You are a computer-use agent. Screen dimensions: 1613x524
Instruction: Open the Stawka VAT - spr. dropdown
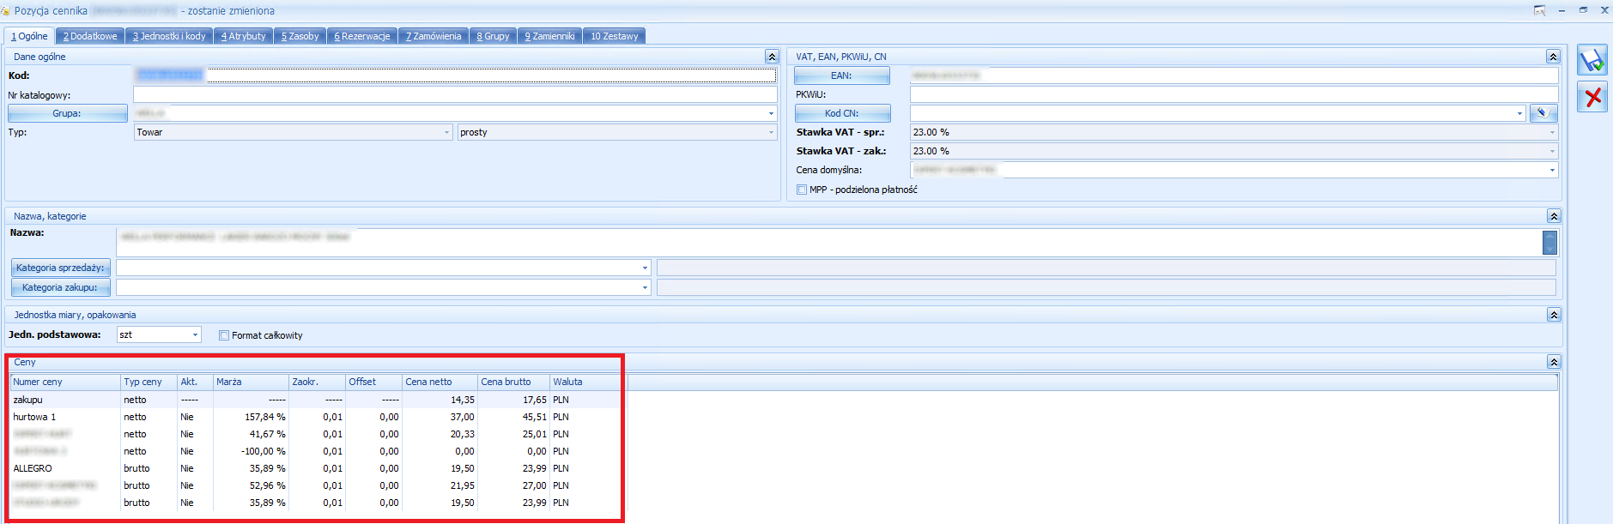[1551, 132]
